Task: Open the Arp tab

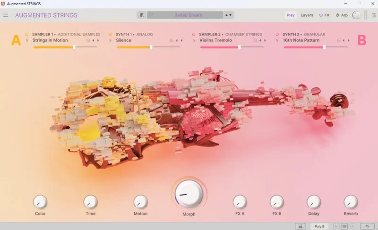Action: (344, 15)
